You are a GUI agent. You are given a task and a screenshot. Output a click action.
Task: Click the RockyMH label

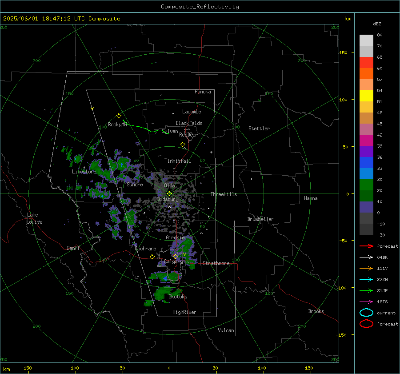[x=117, y=125]
